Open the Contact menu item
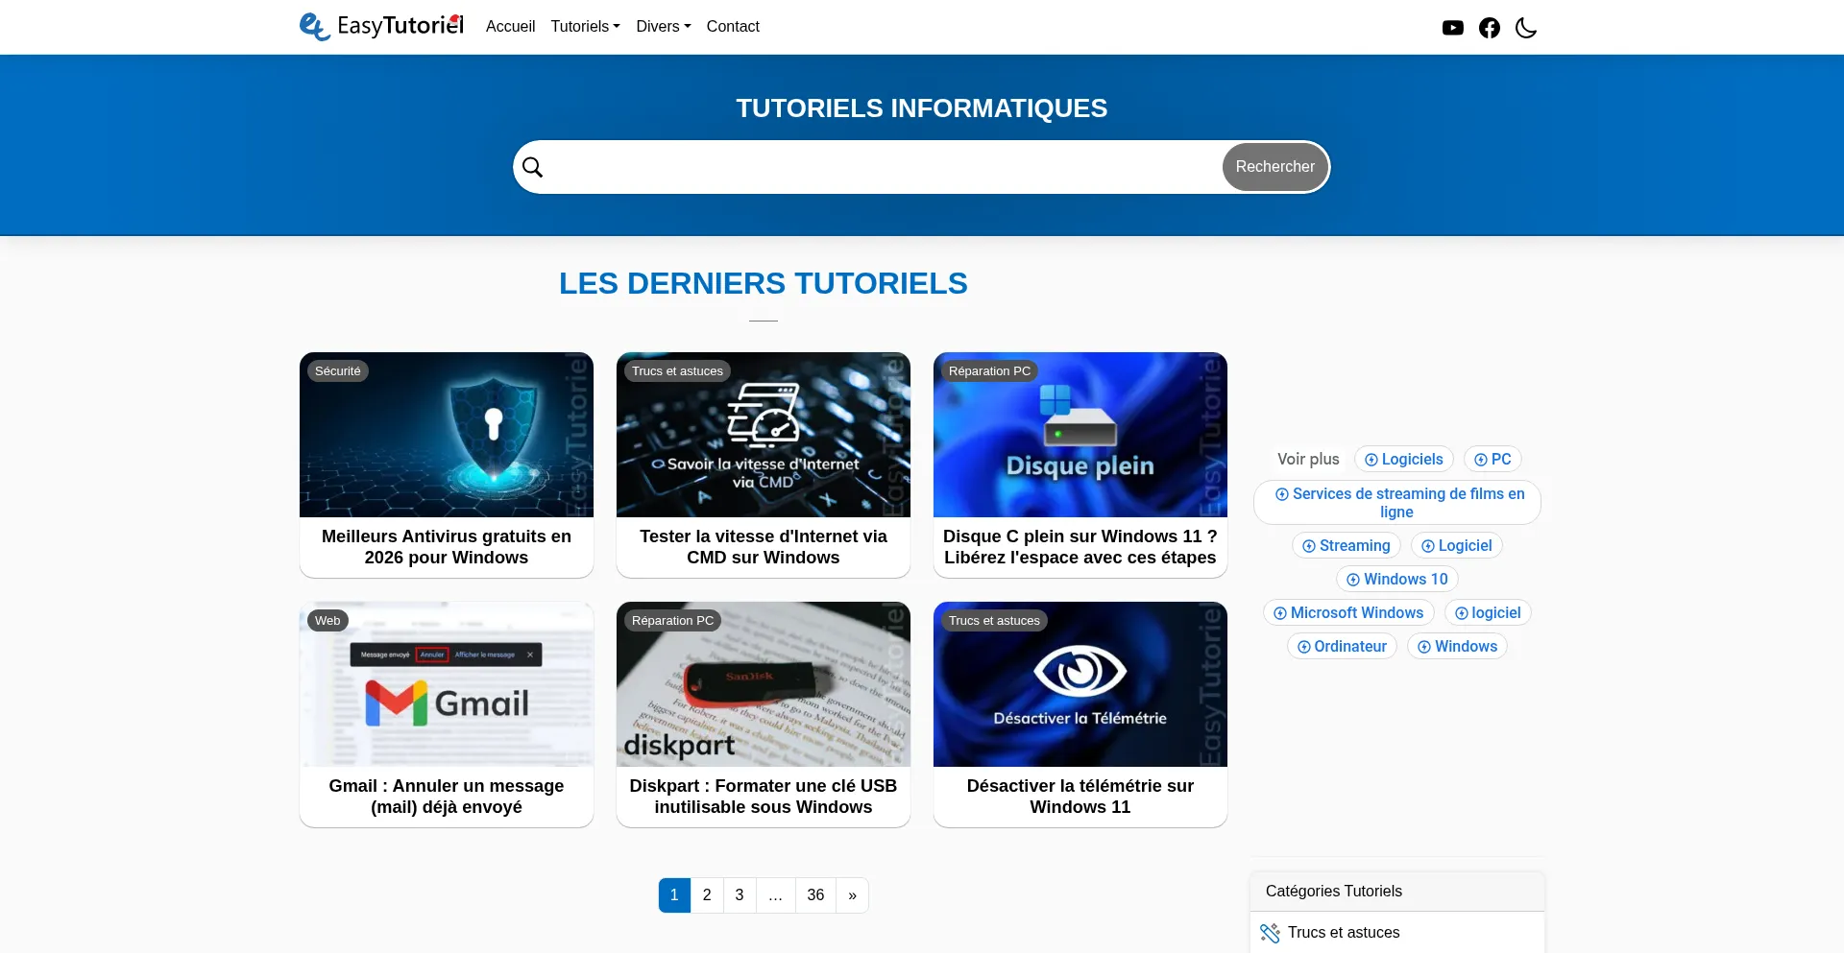1844x953 pixels. (733, 26)
